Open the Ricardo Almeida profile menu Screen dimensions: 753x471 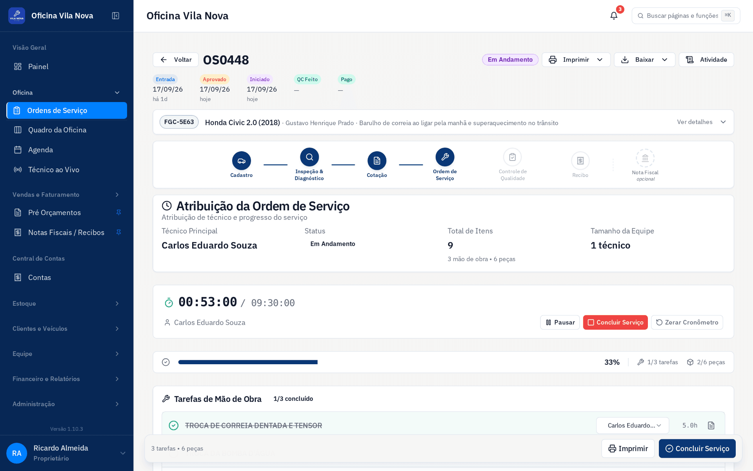67,453
